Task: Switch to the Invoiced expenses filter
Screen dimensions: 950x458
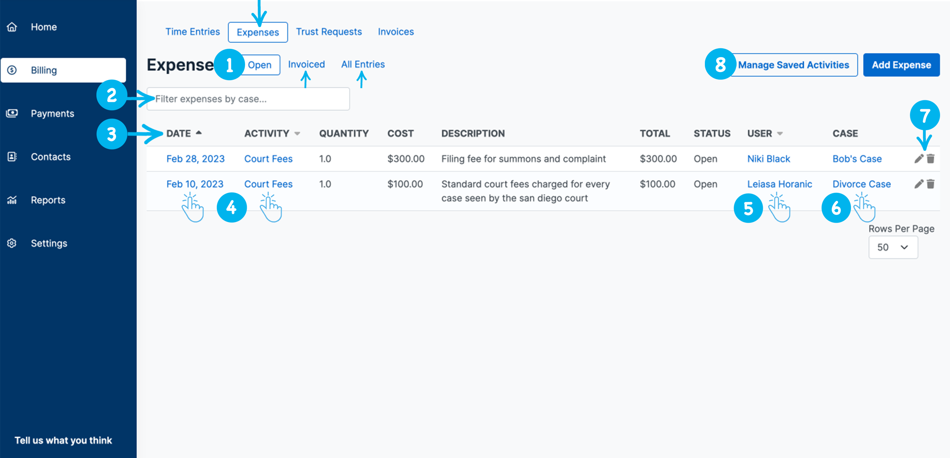Action: tap(306, 65)
